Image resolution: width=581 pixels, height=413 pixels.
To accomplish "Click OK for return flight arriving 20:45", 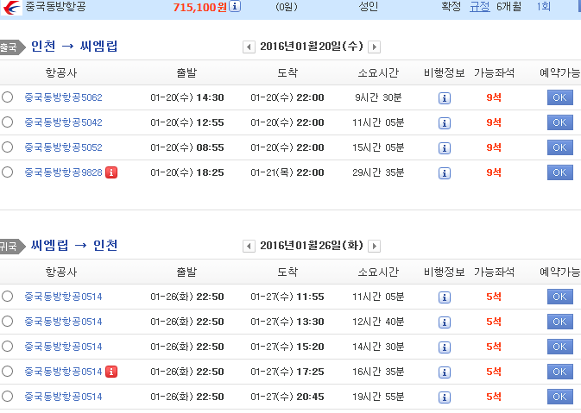I will [x=560, y=397].
